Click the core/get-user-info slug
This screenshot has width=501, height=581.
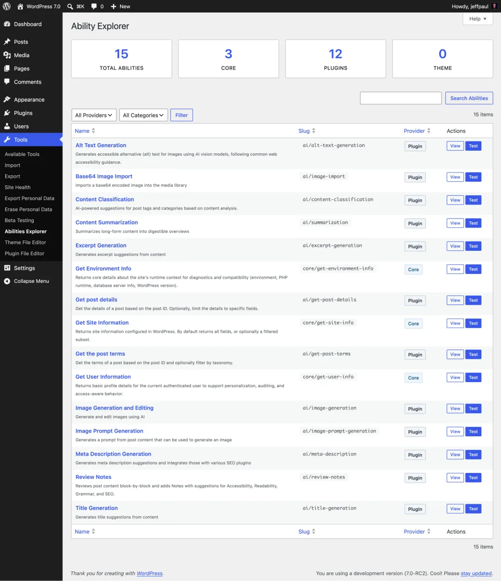[x=328, y=377]
